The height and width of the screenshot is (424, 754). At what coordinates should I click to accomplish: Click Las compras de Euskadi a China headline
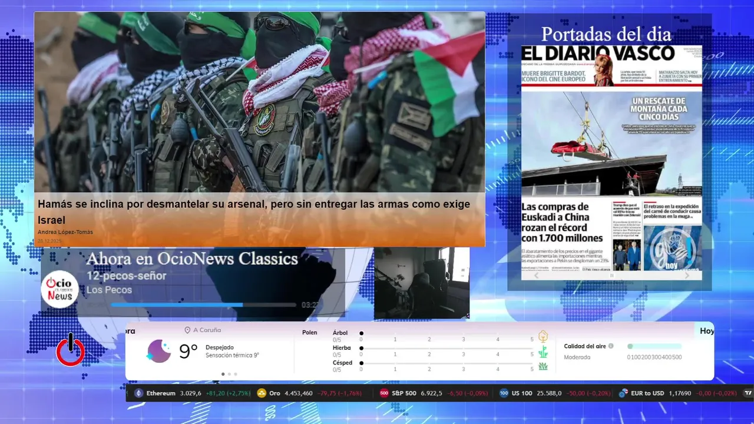[563, 223]
